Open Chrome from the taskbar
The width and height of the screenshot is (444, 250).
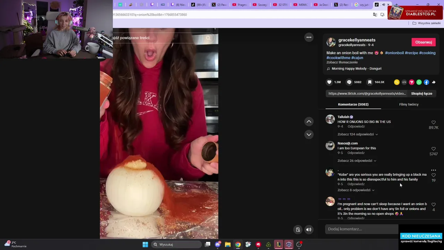pos(238,244)
